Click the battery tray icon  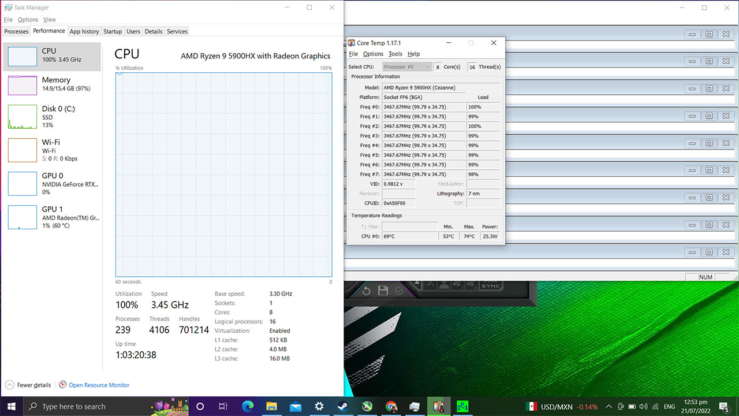click(632, 407)
